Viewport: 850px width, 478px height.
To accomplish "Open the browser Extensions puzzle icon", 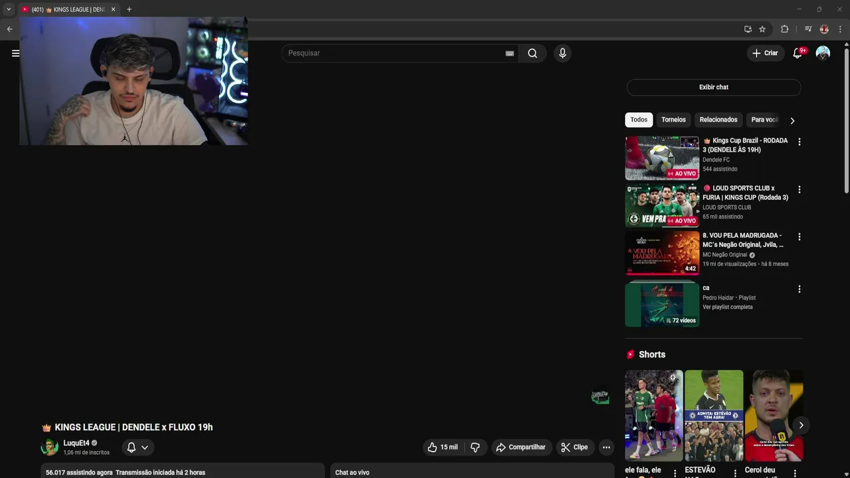I will (x=784, y=29).
